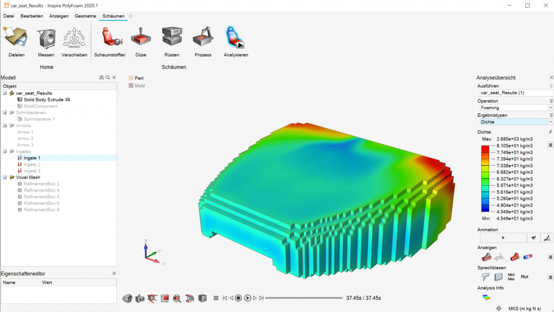Toggle the Part legend checkbox
Viewport: 554px width, 312px height.
131,78
